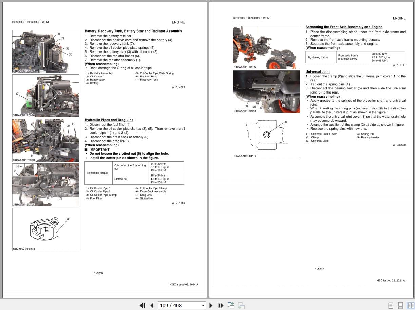This screenshot has height=310, width=415.
Task: Switch to continuous scrolling page view
Action: pos(401,305)
